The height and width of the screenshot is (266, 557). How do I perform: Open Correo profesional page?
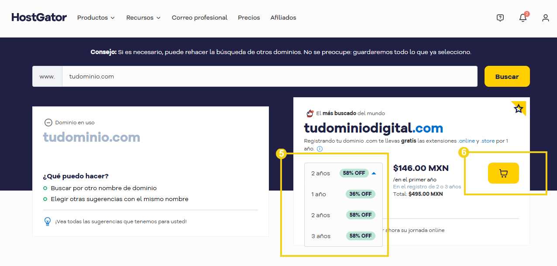click(199, 18)
